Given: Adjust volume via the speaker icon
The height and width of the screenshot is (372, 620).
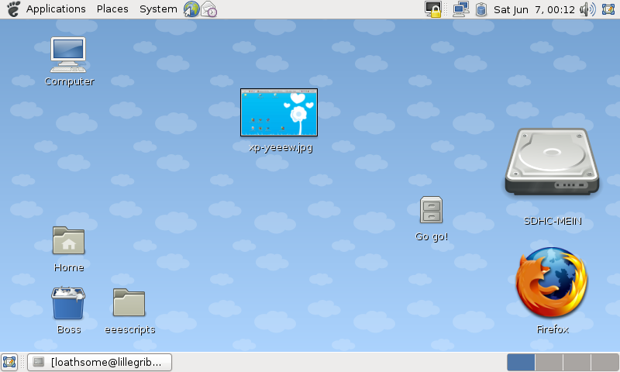Looking at the screenshot, I should point(587,9).
